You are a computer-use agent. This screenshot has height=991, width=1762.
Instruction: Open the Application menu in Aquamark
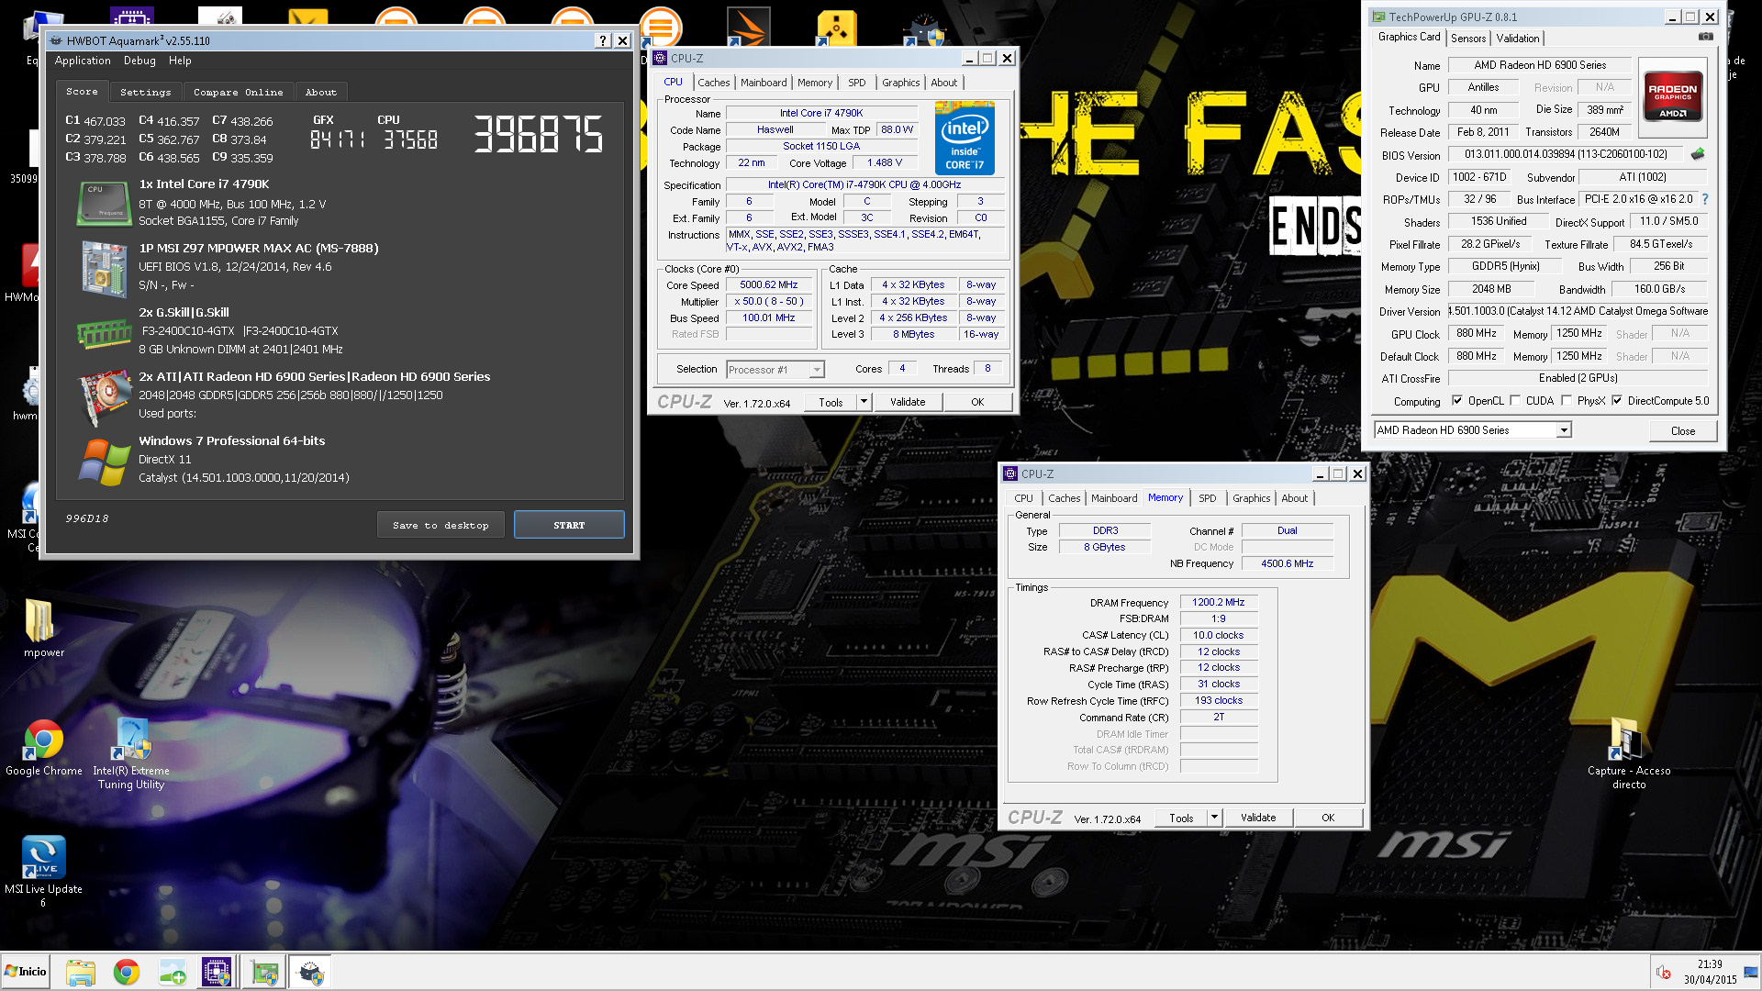coord(83,61)
